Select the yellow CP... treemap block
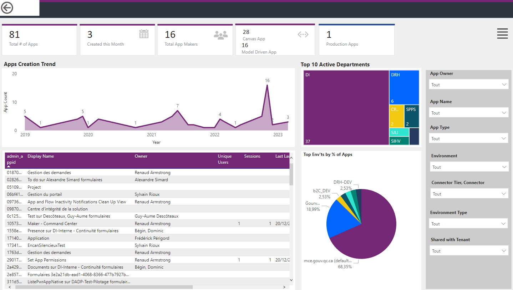This screenshot has height=290, width=513. point(397,116)
